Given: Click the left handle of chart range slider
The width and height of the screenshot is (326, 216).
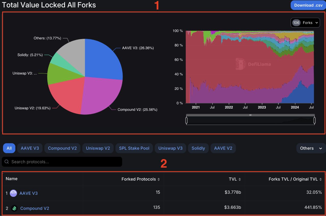Looking at the screenshot, I should click(186, 120).
